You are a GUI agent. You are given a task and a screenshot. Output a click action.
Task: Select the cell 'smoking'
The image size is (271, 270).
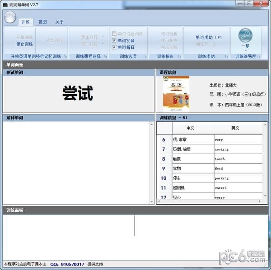coord(238,149)
